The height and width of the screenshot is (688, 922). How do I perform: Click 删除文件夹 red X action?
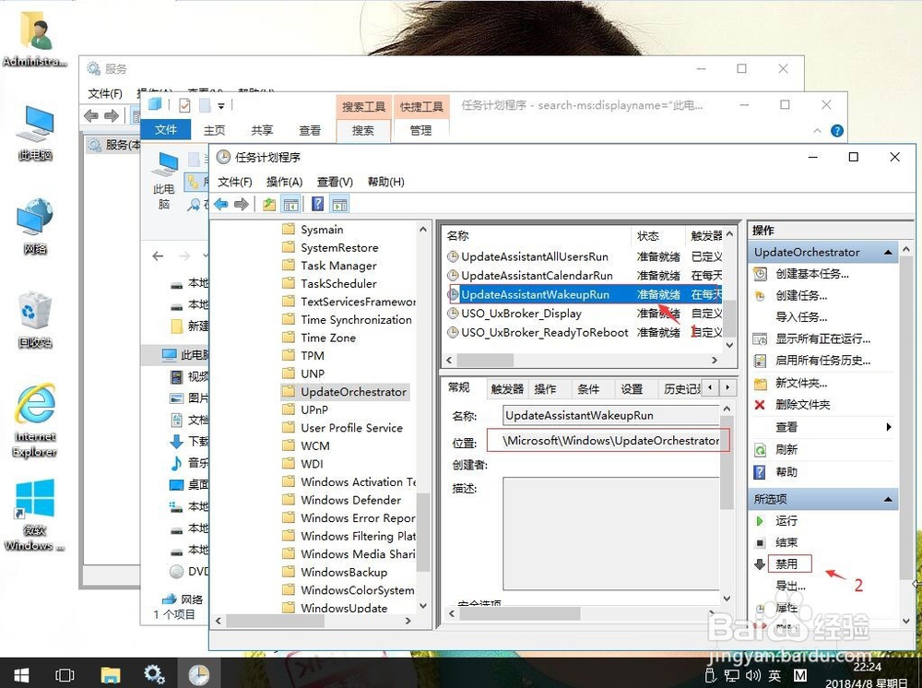(x=760, y=405)
